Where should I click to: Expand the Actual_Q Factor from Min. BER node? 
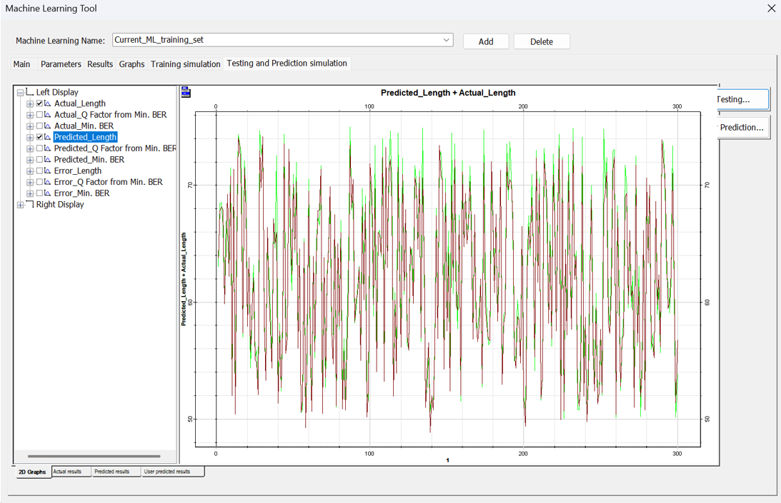pos(30,115)
